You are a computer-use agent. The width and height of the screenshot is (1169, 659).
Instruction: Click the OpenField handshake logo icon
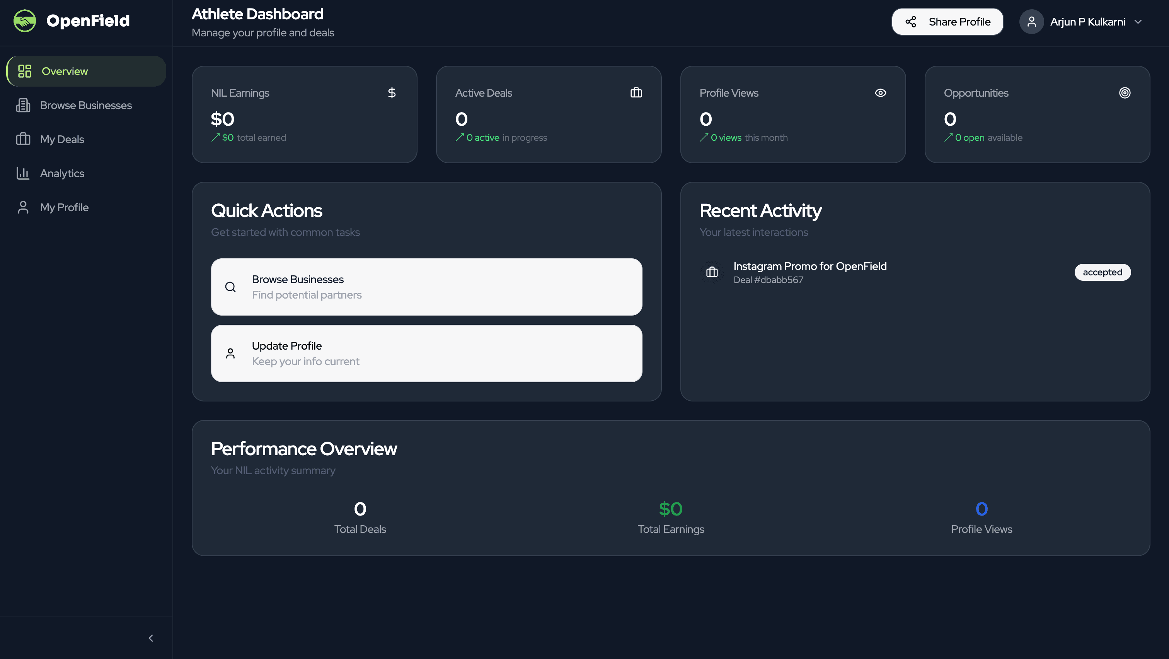[x=24, y=21]
